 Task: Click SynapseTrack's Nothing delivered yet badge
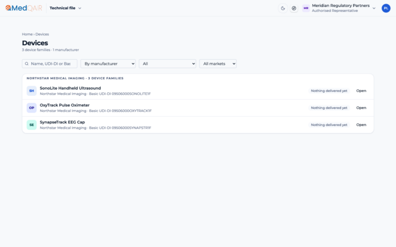(x=329, y=125)
